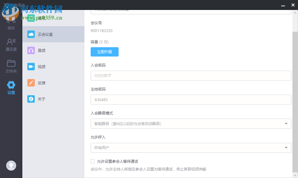Click the meeting number 9001182320
The height and width of the screenshot is (178, 298).
pos(102,31)
